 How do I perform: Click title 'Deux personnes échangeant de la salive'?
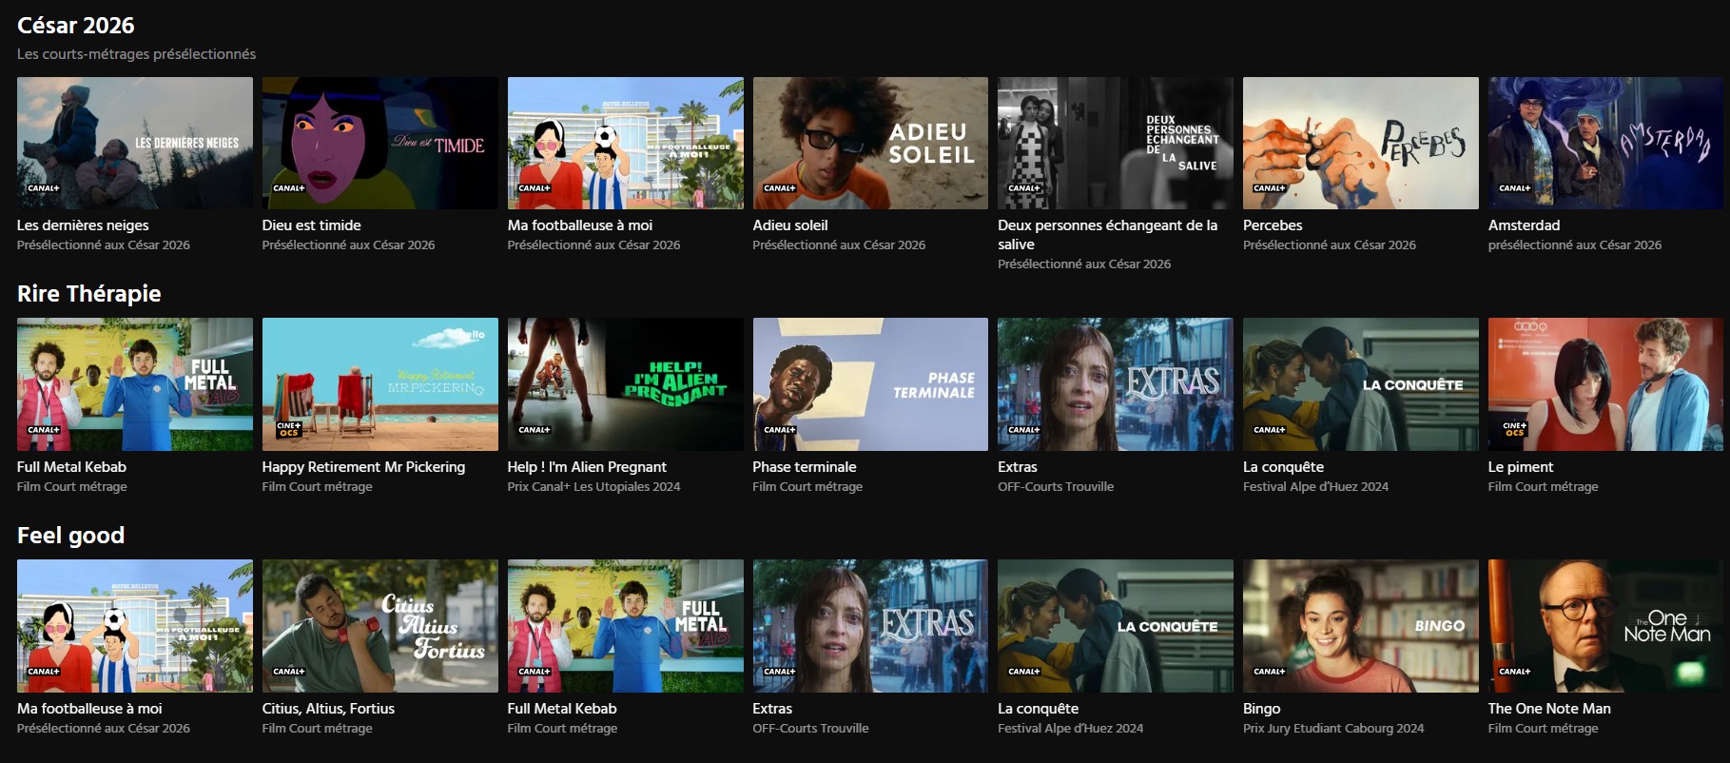tap(1108, 235)
